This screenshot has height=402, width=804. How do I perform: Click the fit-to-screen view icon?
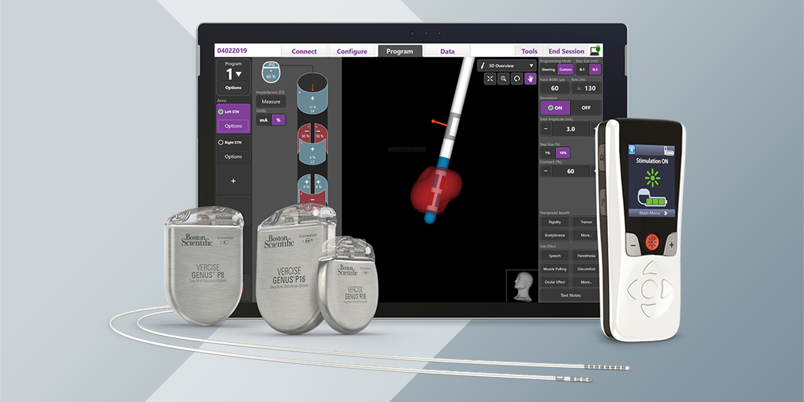click(490, 79)
